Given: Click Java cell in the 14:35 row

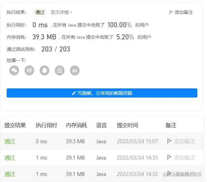Looking at the screenshot, I should tap(101, 158).
